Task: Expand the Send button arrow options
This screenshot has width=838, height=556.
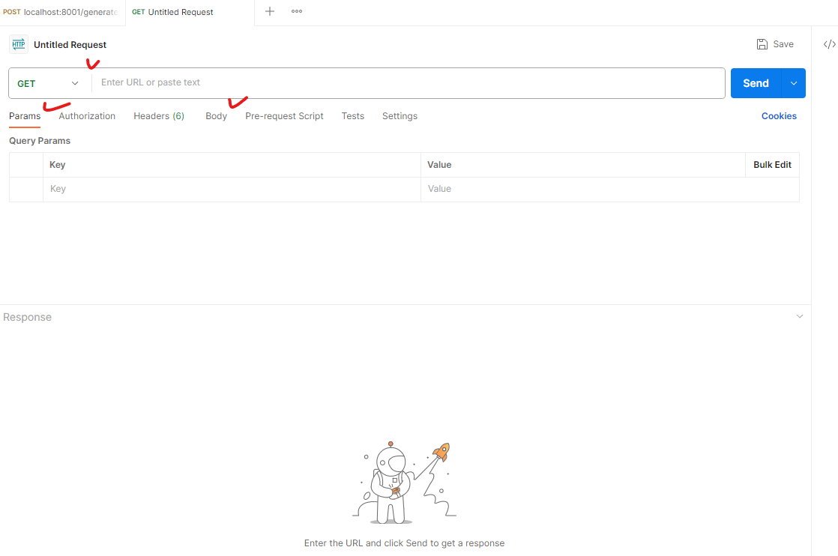Action: [x=794, y=83]
